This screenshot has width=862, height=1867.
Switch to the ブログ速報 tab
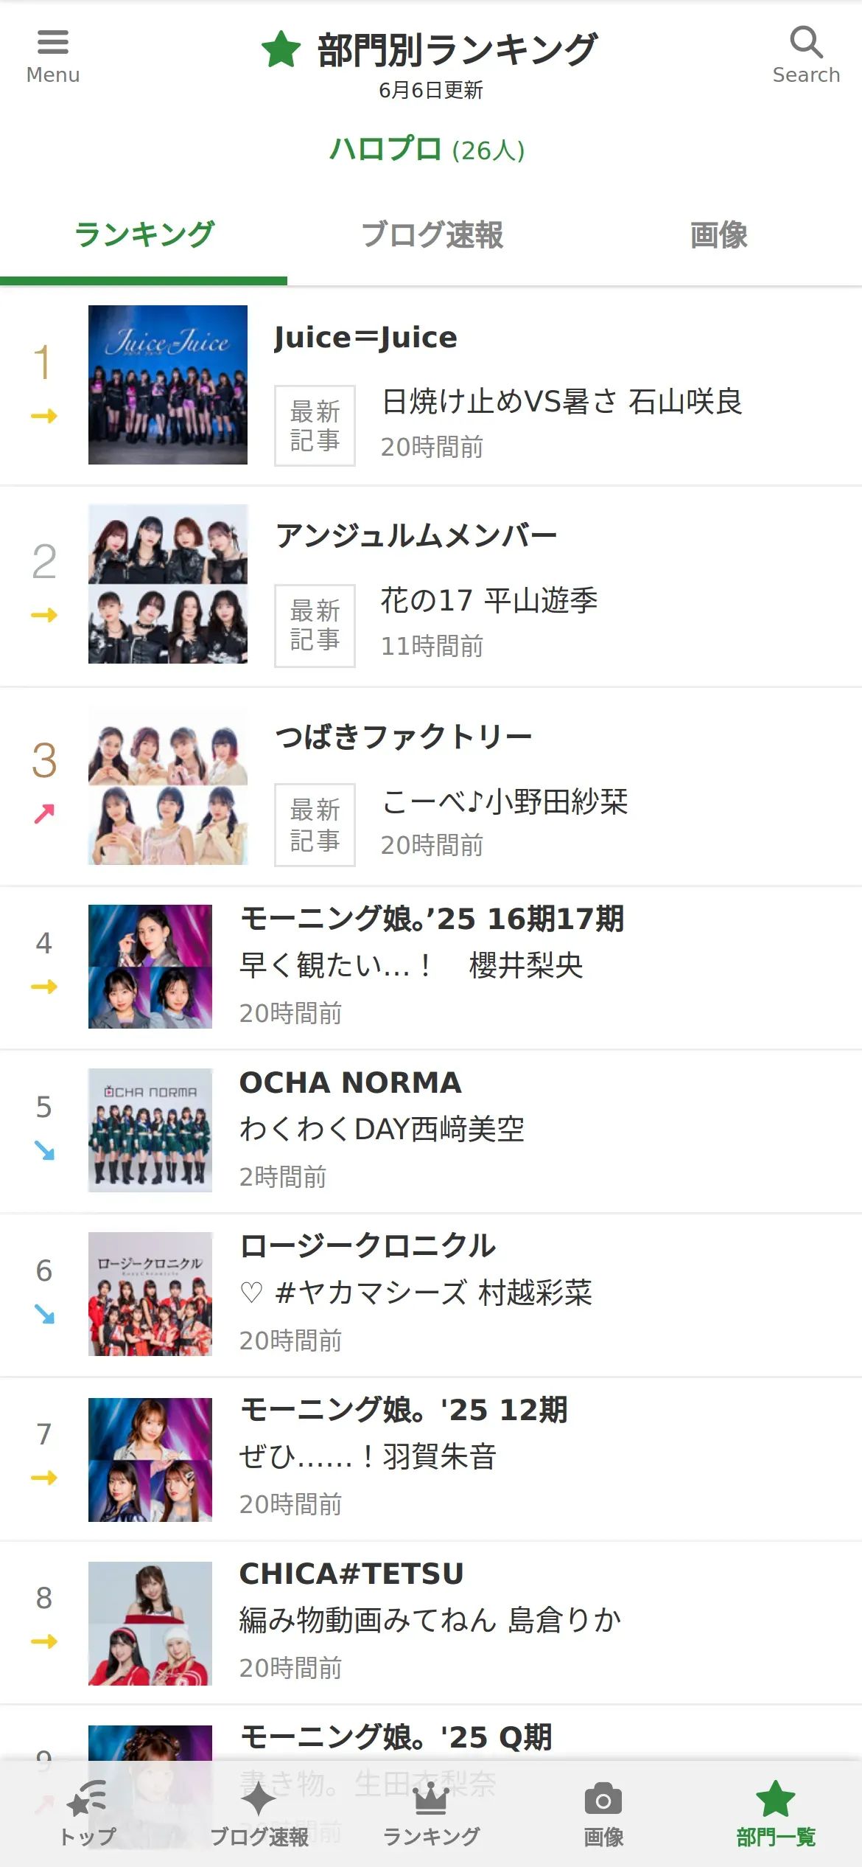tap(432, 235)
